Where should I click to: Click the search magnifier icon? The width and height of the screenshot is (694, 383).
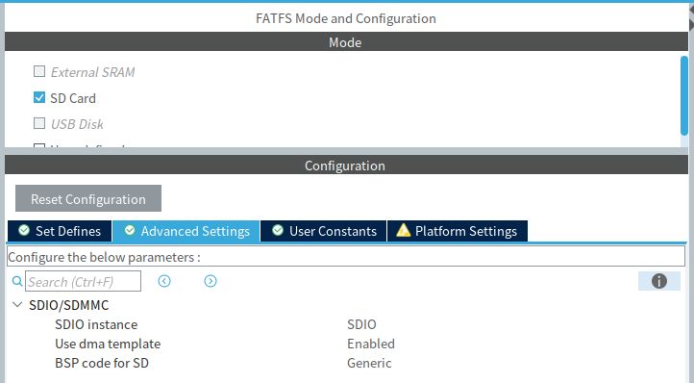click(x=17, y=281)
